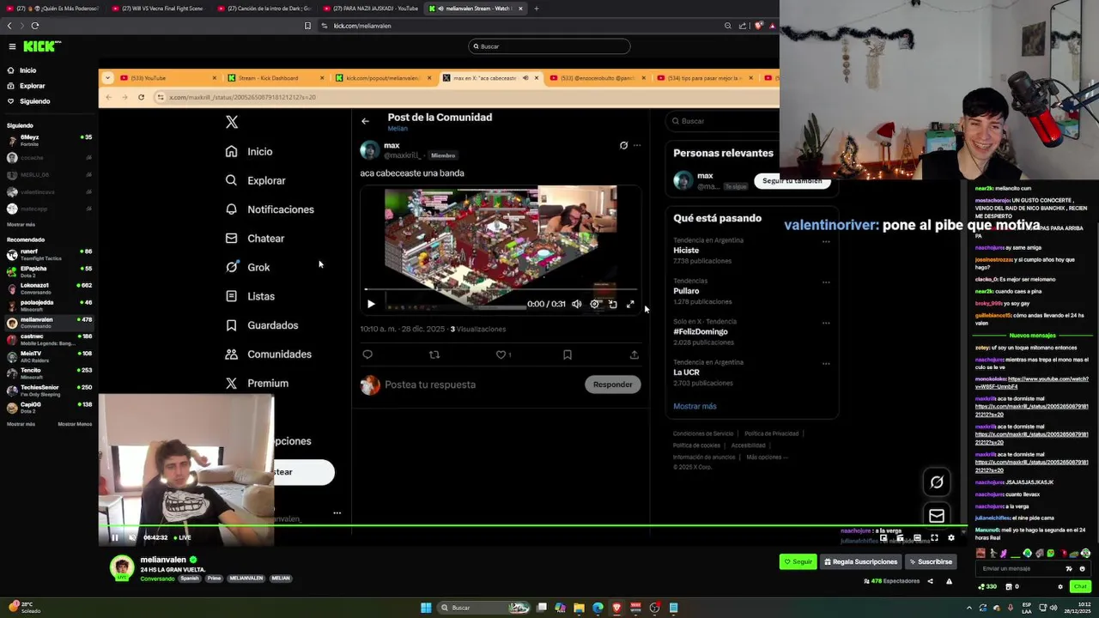This screenshot has height=618, width=1099.
Task: Enter fullscreen on Kick player
Action: tap(934, 538)
